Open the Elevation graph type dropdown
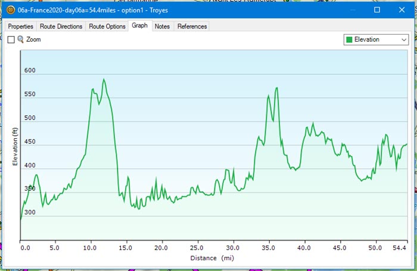 coord(376,40)
